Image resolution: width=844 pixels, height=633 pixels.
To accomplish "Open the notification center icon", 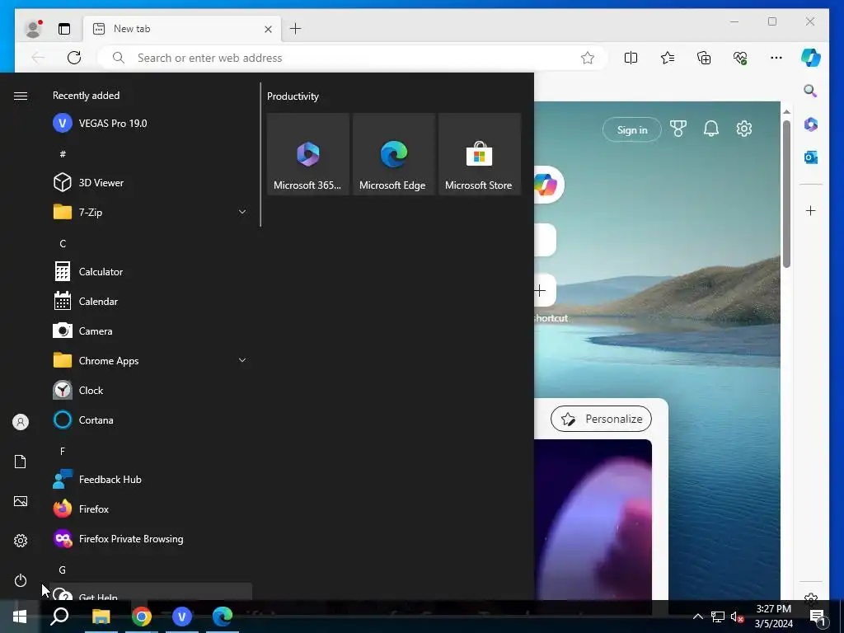I will (818, 617).
